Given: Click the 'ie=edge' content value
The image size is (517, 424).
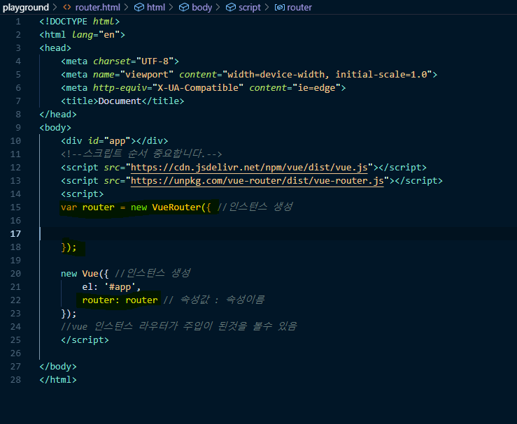Looking at the screenshot, I should click(x=316, y=88).
